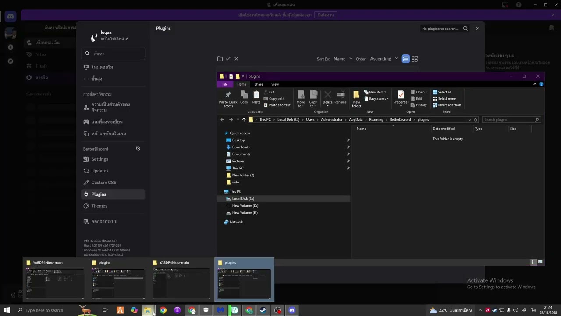
Task: Click Cut in the Clipboard group
Action: [x=269, y=92]
